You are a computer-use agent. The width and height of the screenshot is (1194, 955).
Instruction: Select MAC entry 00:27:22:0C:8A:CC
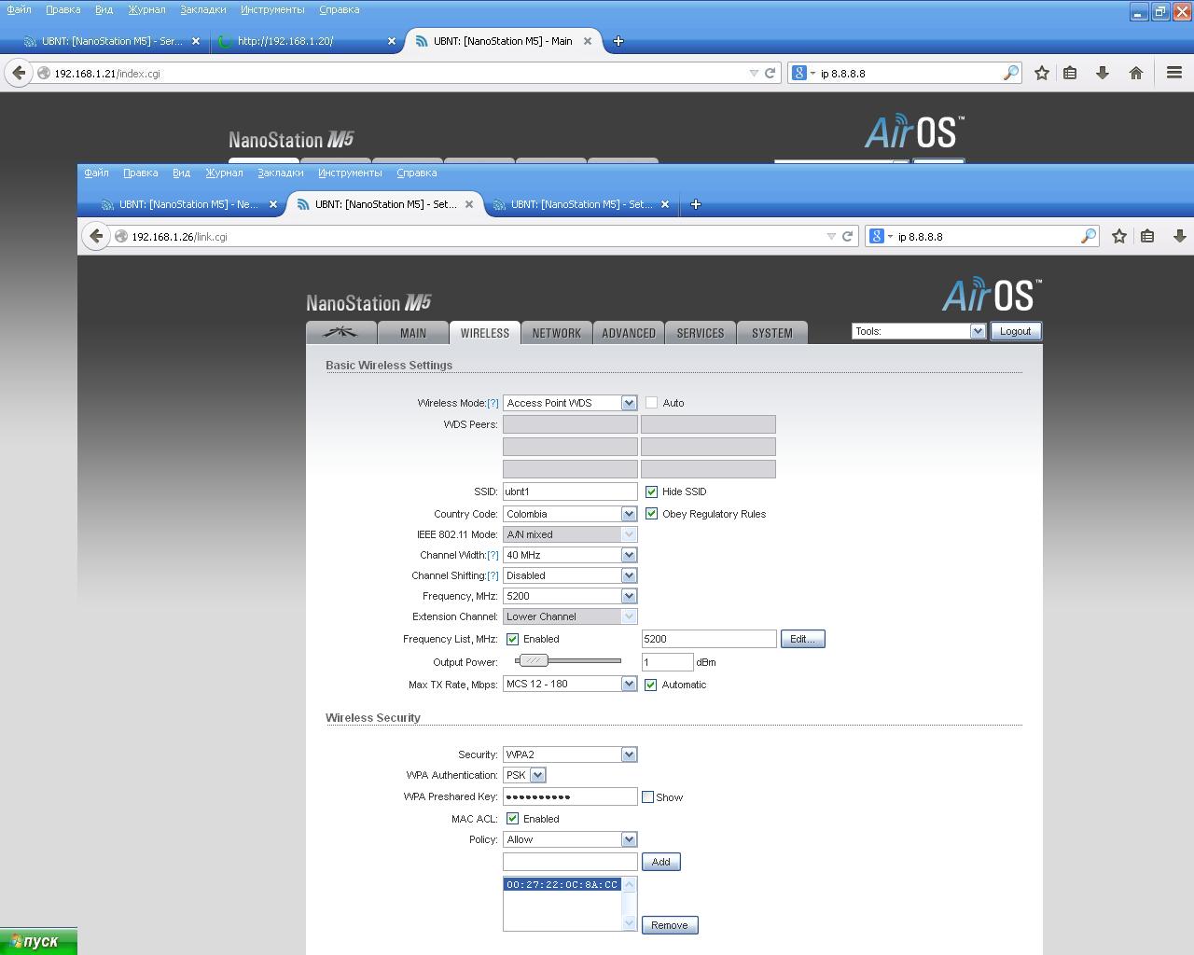coord(562,884)
